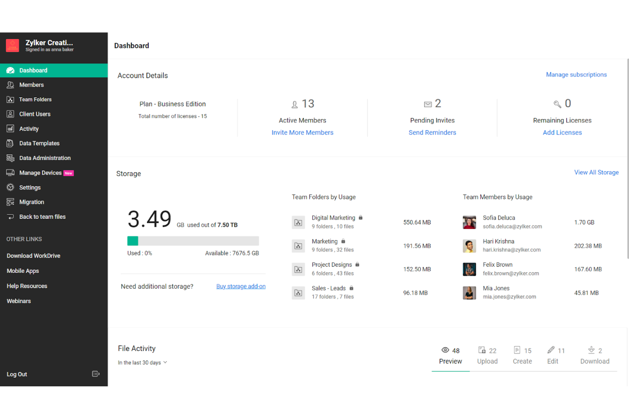Click the Dashboard sidebar icon

coord(11,70)
